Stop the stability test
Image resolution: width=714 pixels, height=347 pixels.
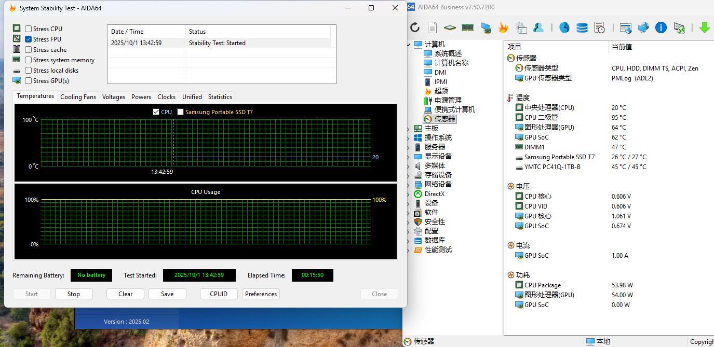click(x=74, y=294)
